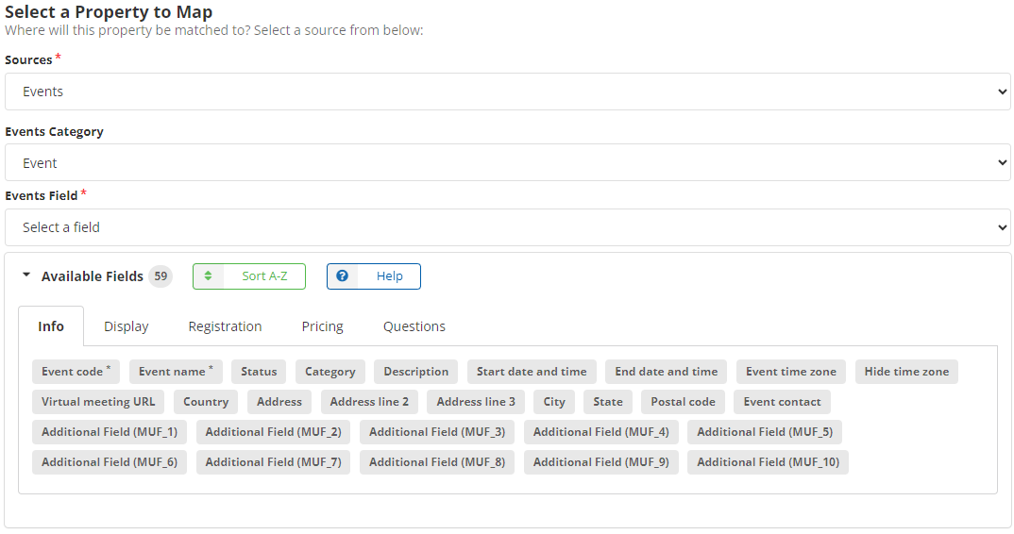This screenshot has height=534, width=1014.
Task: Select the Virtual meeting URL field
Action: 98,402
